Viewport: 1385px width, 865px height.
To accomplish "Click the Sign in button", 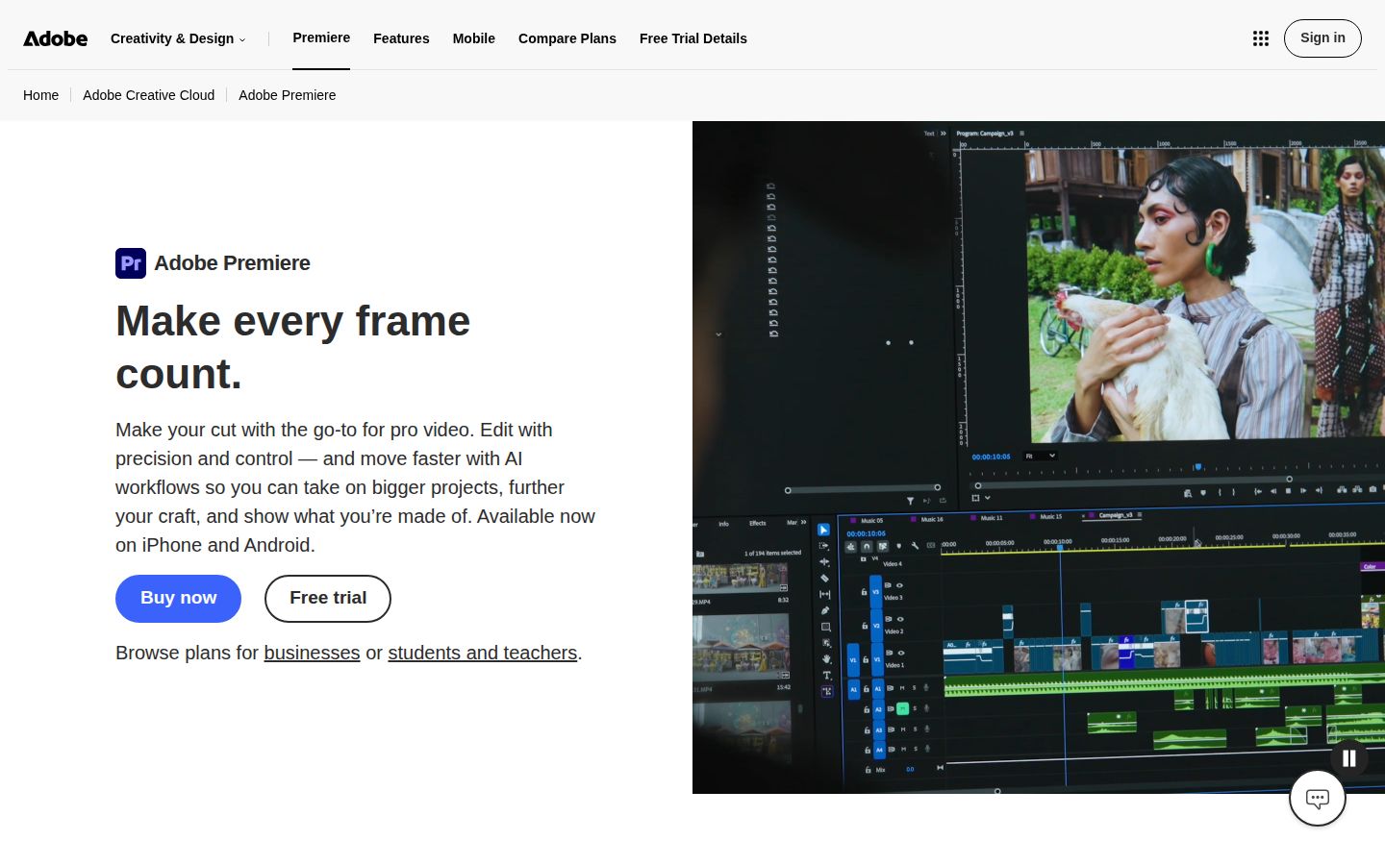I will click(x=1322, y=38).
